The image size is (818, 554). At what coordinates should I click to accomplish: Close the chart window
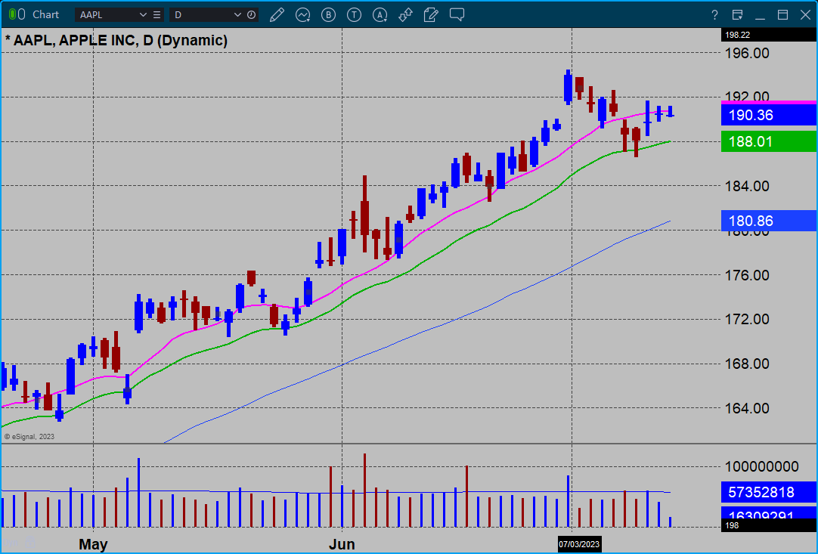(805, 14)
